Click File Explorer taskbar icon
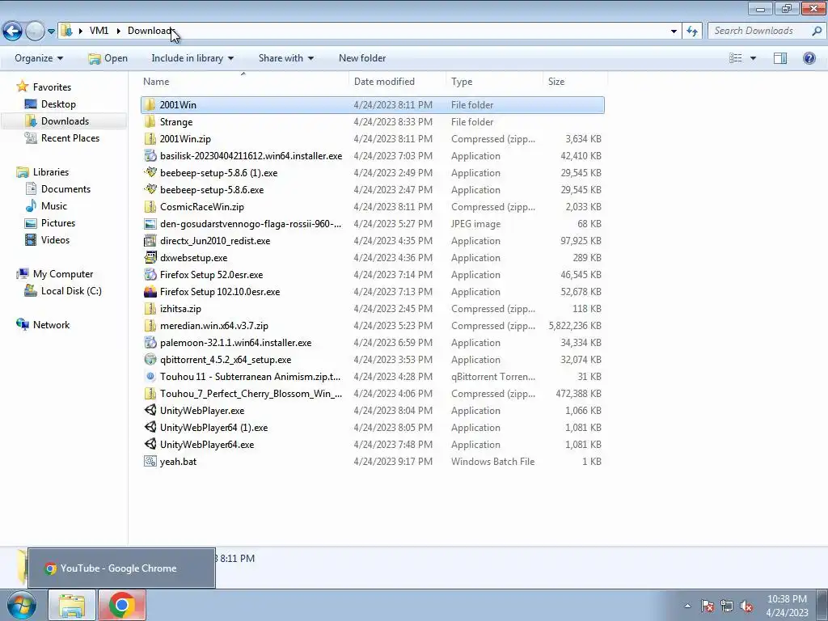The image size is (828, 621). pos(72,605)
